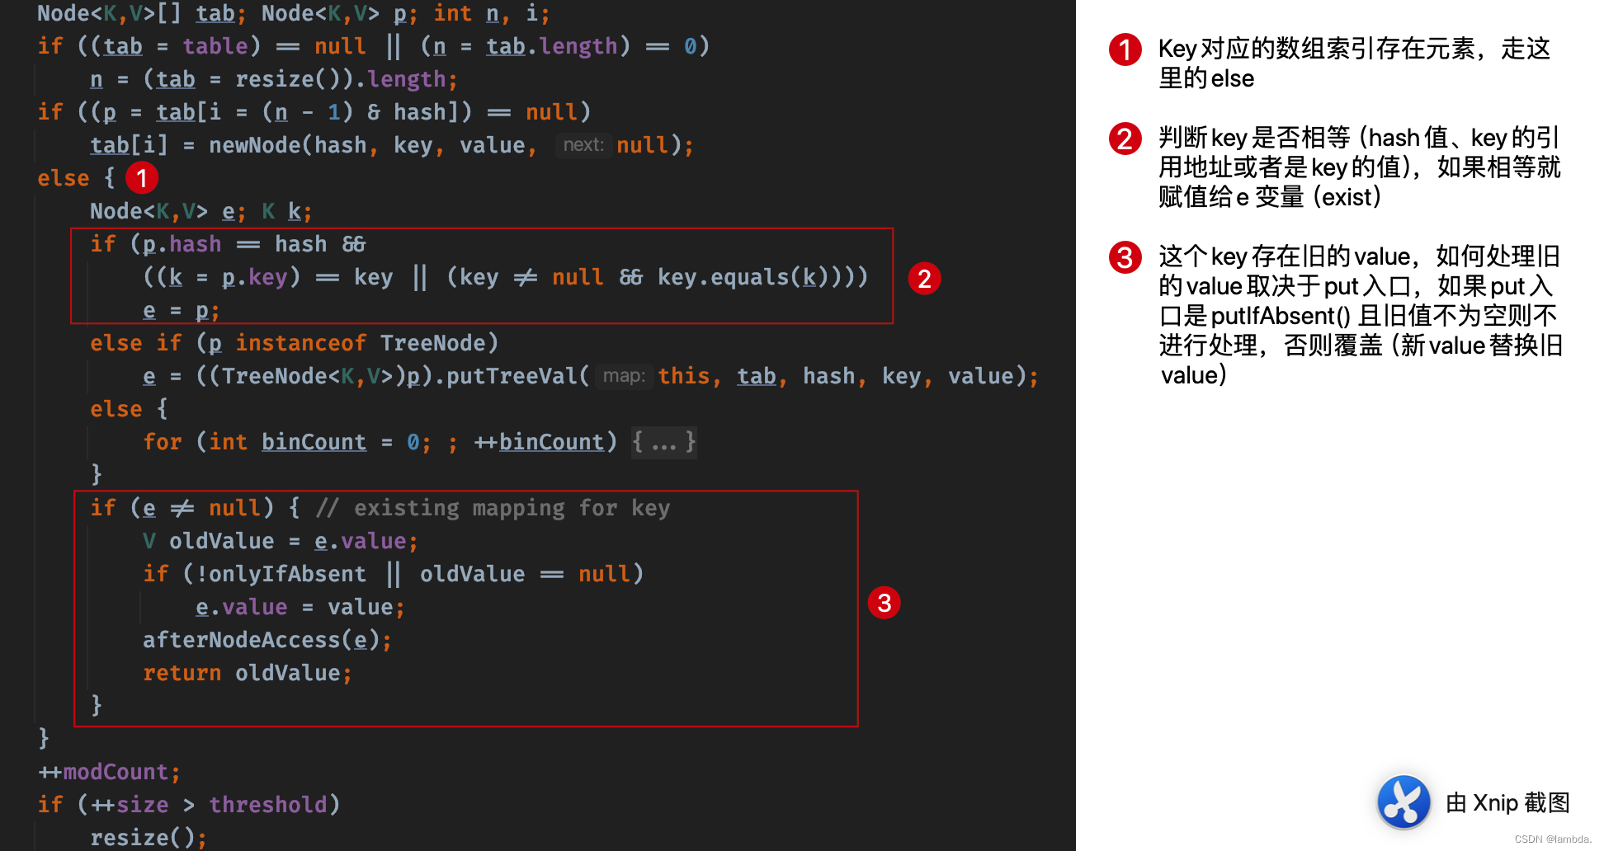Click 'int n, i;' declaration
The width and height of the screenshot is (1604, 851).
[x=493, y=13]
